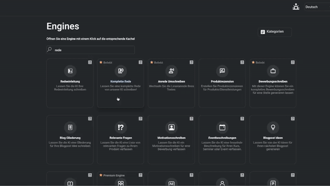Show help for Motivationsschreiben tile
This screenshot has height=186, width=330.
191,119
